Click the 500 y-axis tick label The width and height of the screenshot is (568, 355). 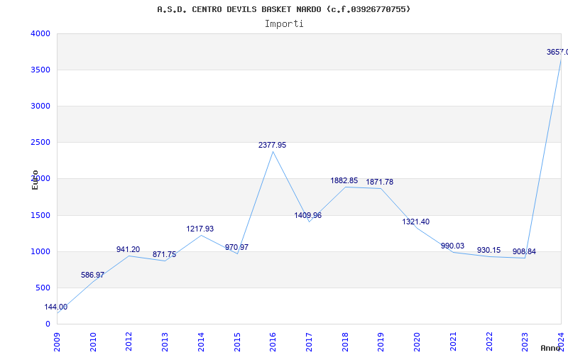43,288
